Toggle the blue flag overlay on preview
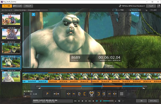161x104 pixels. coord(34,14)
